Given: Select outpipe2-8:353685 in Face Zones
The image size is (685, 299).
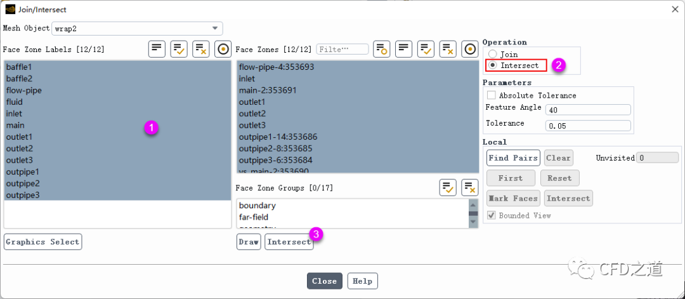Looking at the screenshot, I should click(x=358, y=149).
